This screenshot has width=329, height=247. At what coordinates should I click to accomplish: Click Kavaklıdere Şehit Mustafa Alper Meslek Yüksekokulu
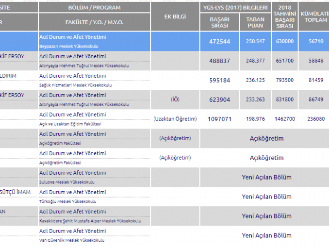pos(90,221)
